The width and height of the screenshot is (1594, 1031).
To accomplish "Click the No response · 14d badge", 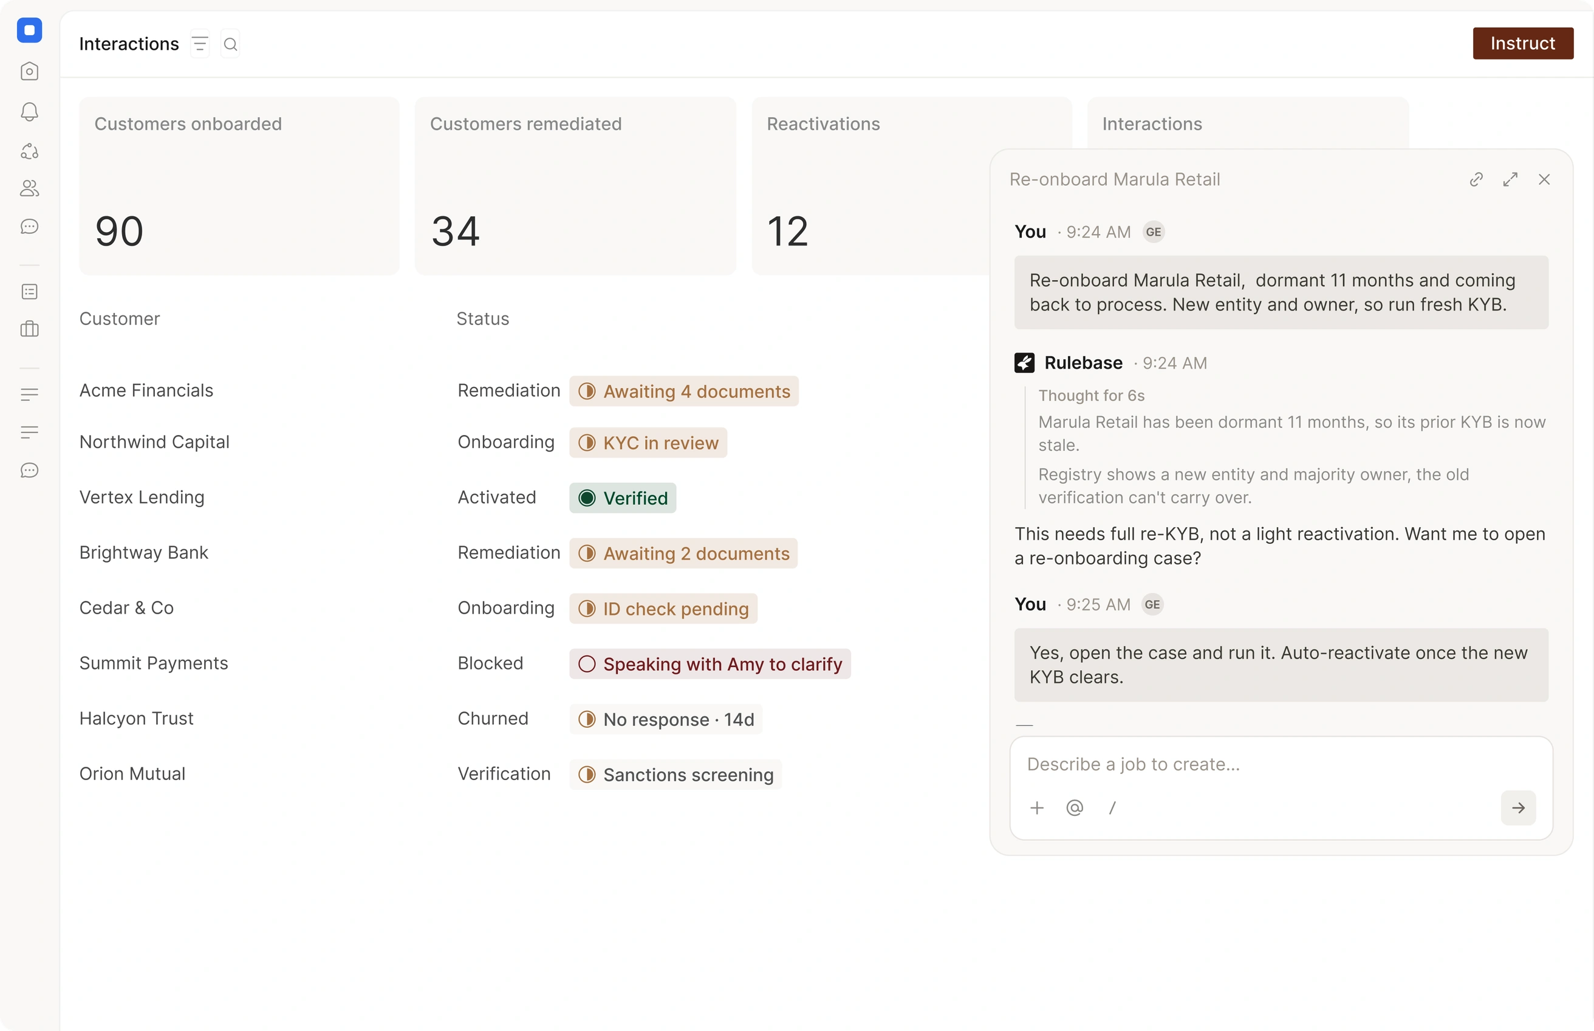I will [x=665, y=719].
